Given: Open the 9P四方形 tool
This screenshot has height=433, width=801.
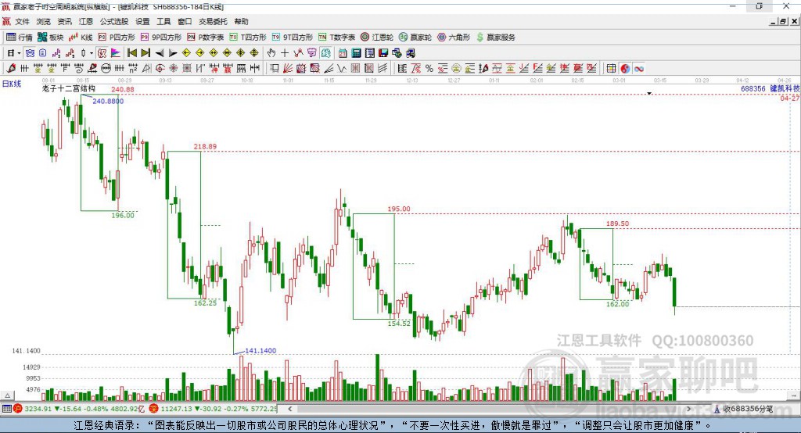Looking at the screenshot, I should pyautogui.click(x=161, y=38).
